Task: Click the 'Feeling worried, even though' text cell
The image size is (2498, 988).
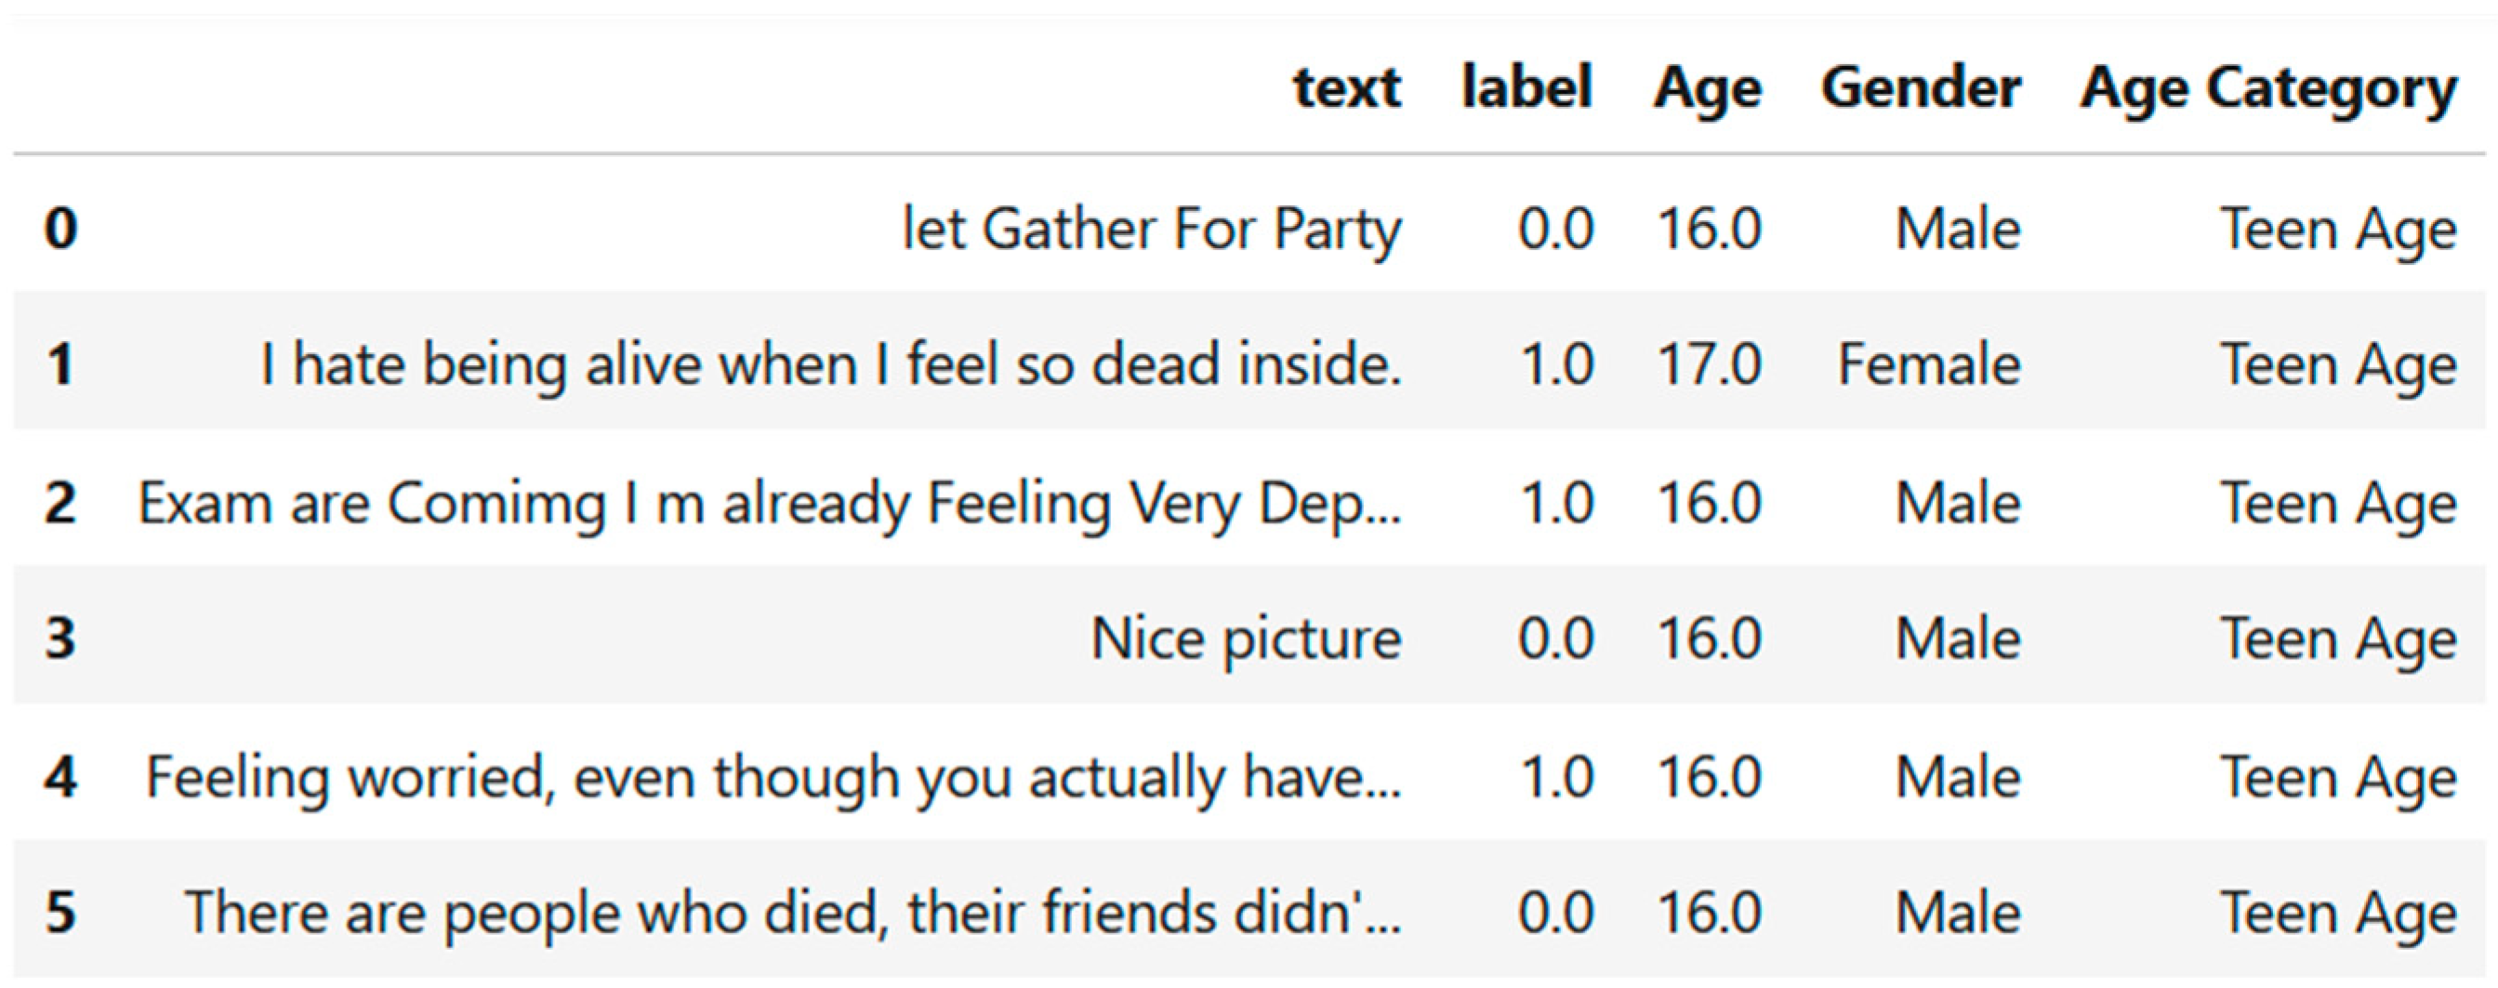Action: 773,778
